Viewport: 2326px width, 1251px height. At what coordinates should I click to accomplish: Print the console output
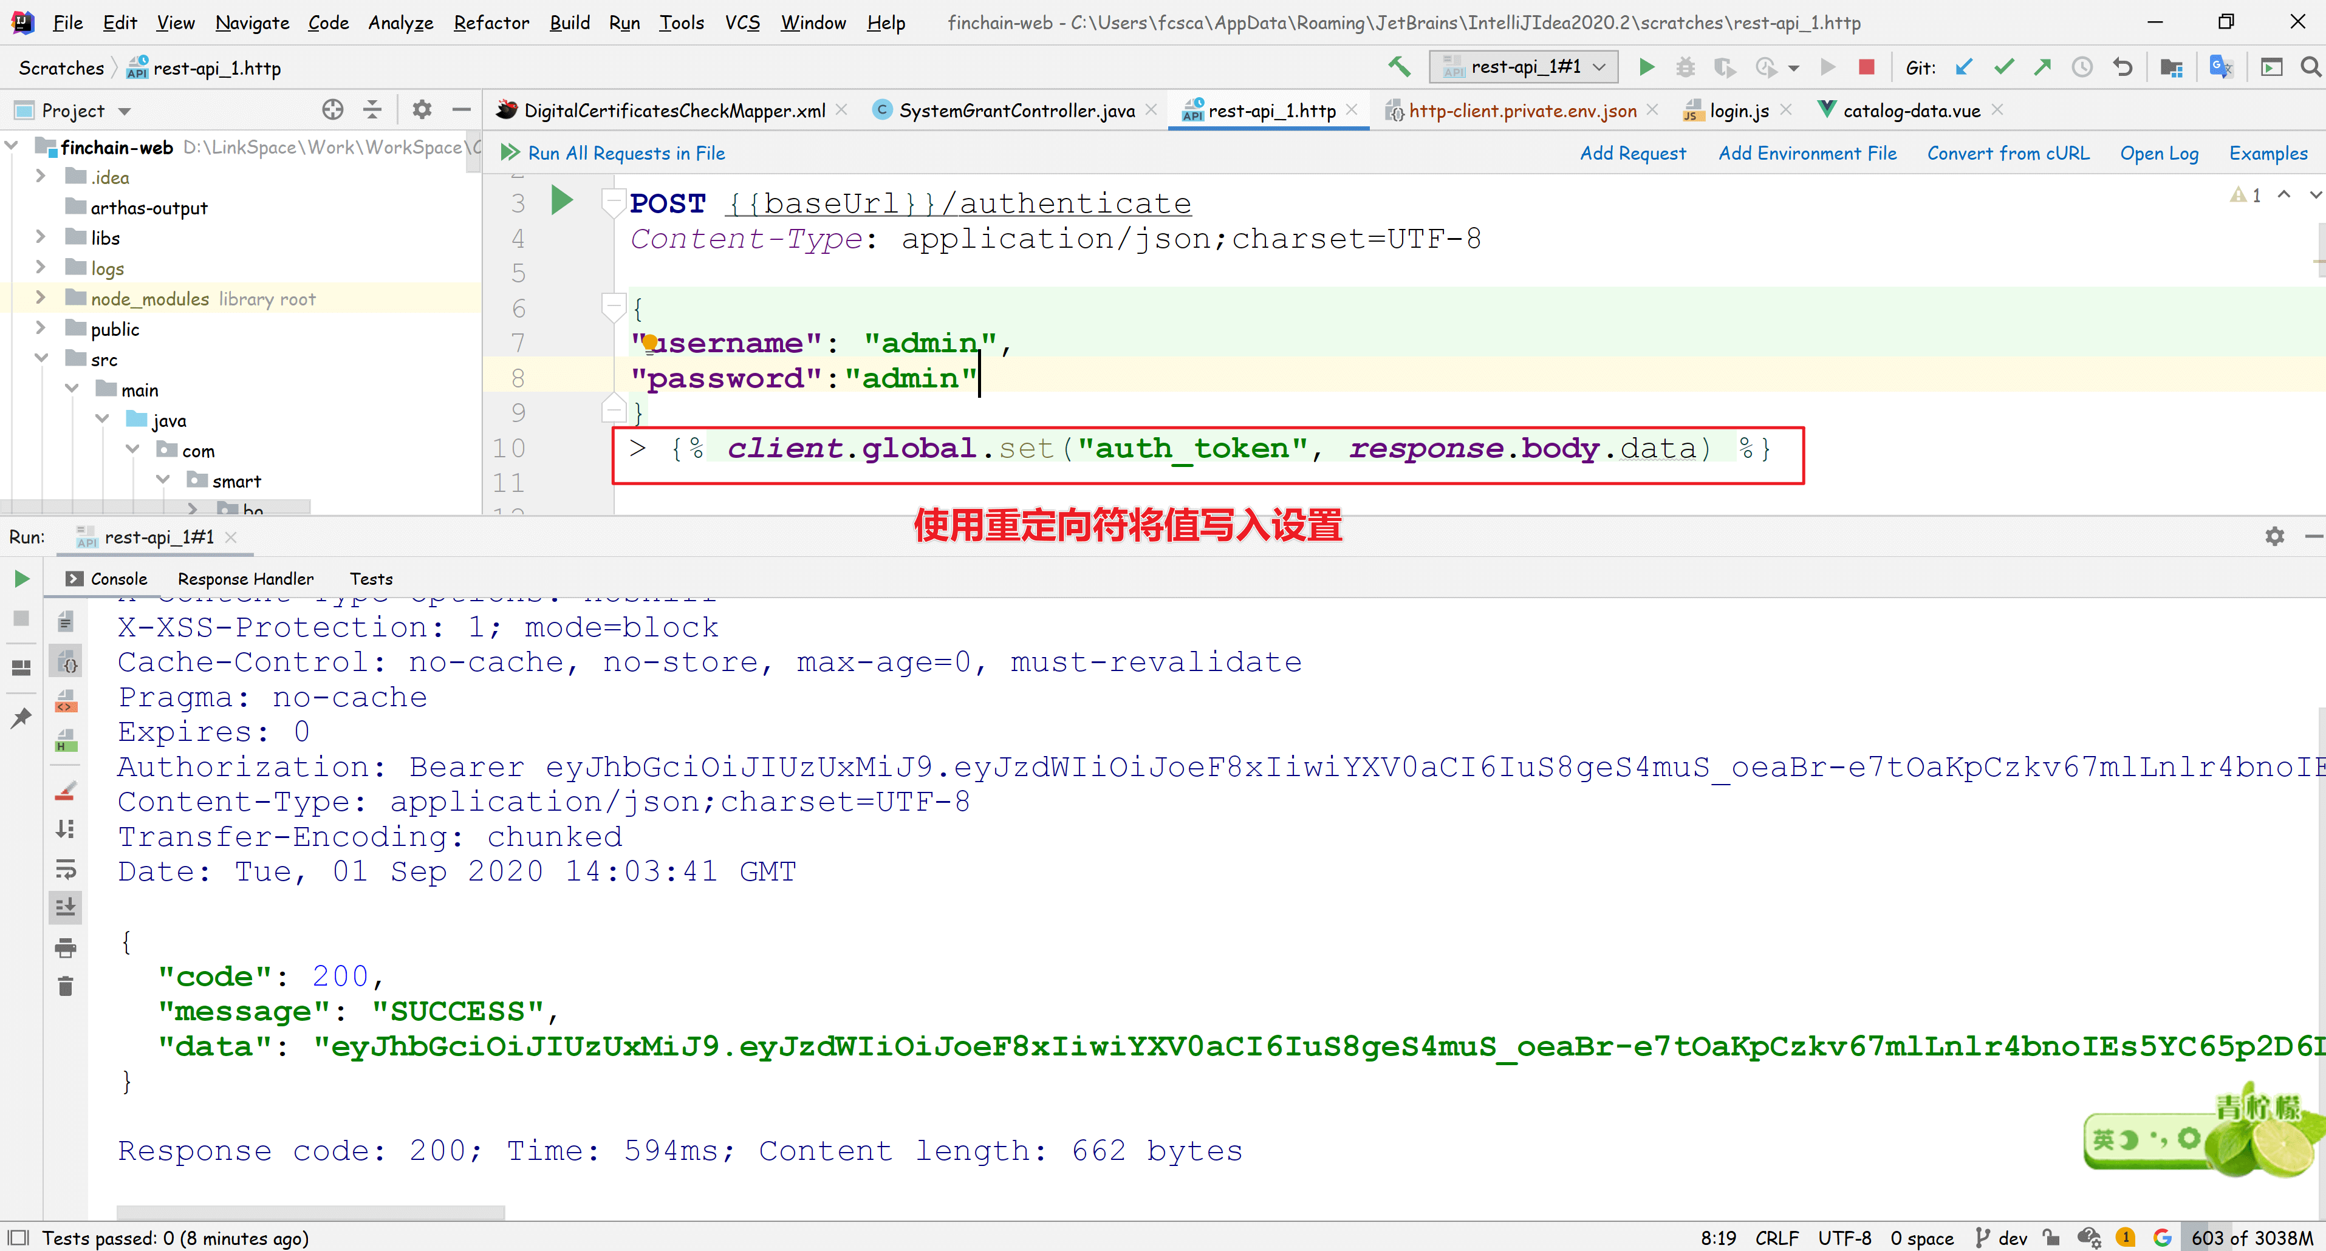point(65,948)
